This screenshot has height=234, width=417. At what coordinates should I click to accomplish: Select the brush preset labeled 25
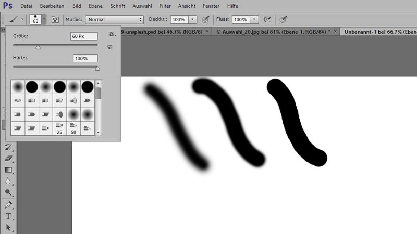[x=59, y=128]
